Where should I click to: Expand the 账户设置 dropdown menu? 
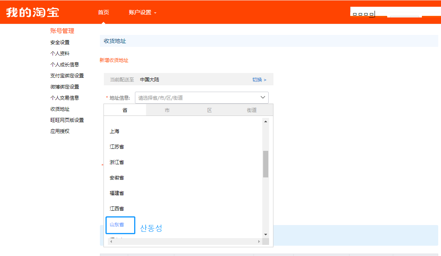[142, 12]
